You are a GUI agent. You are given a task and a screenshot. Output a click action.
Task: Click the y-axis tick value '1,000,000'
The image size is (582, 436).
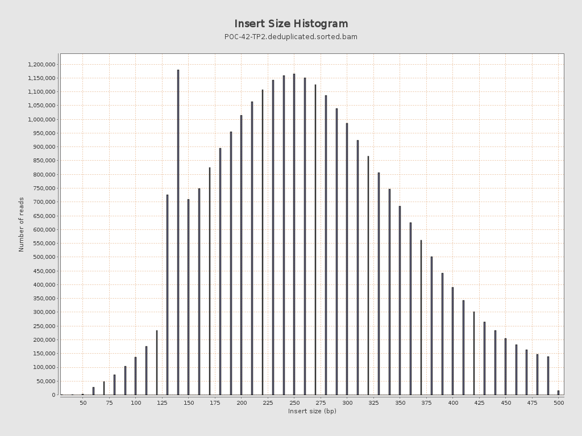pyautogui.click(x=41, y=119)
